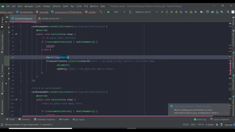The height and width of the screenshot is (132, 235).
Task: Click the onCreate breadcrumb
Action: point(42,12)
